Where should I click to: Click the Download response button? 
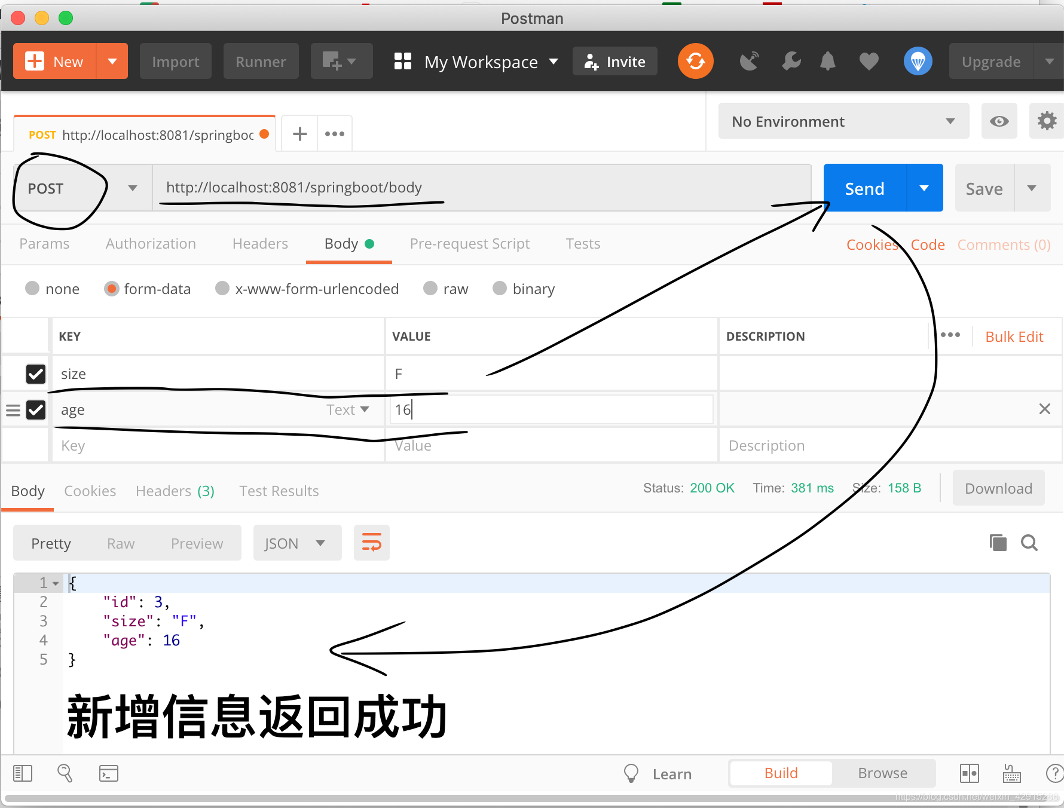[998, 488]
